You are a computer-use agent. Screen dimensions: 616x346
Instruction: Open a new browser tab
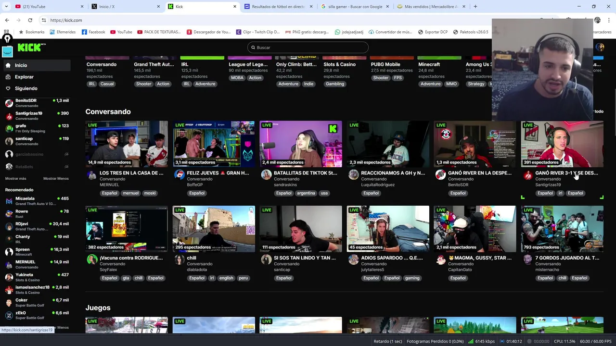pyautogui.click(x=475, y=7)
